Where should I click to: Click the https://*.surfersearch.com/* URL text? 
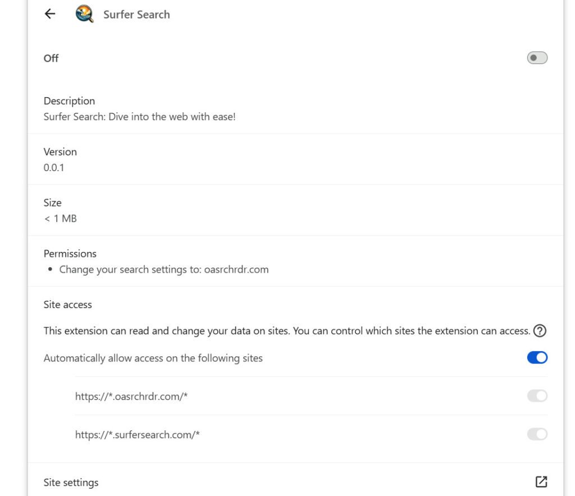click(138, 434)
